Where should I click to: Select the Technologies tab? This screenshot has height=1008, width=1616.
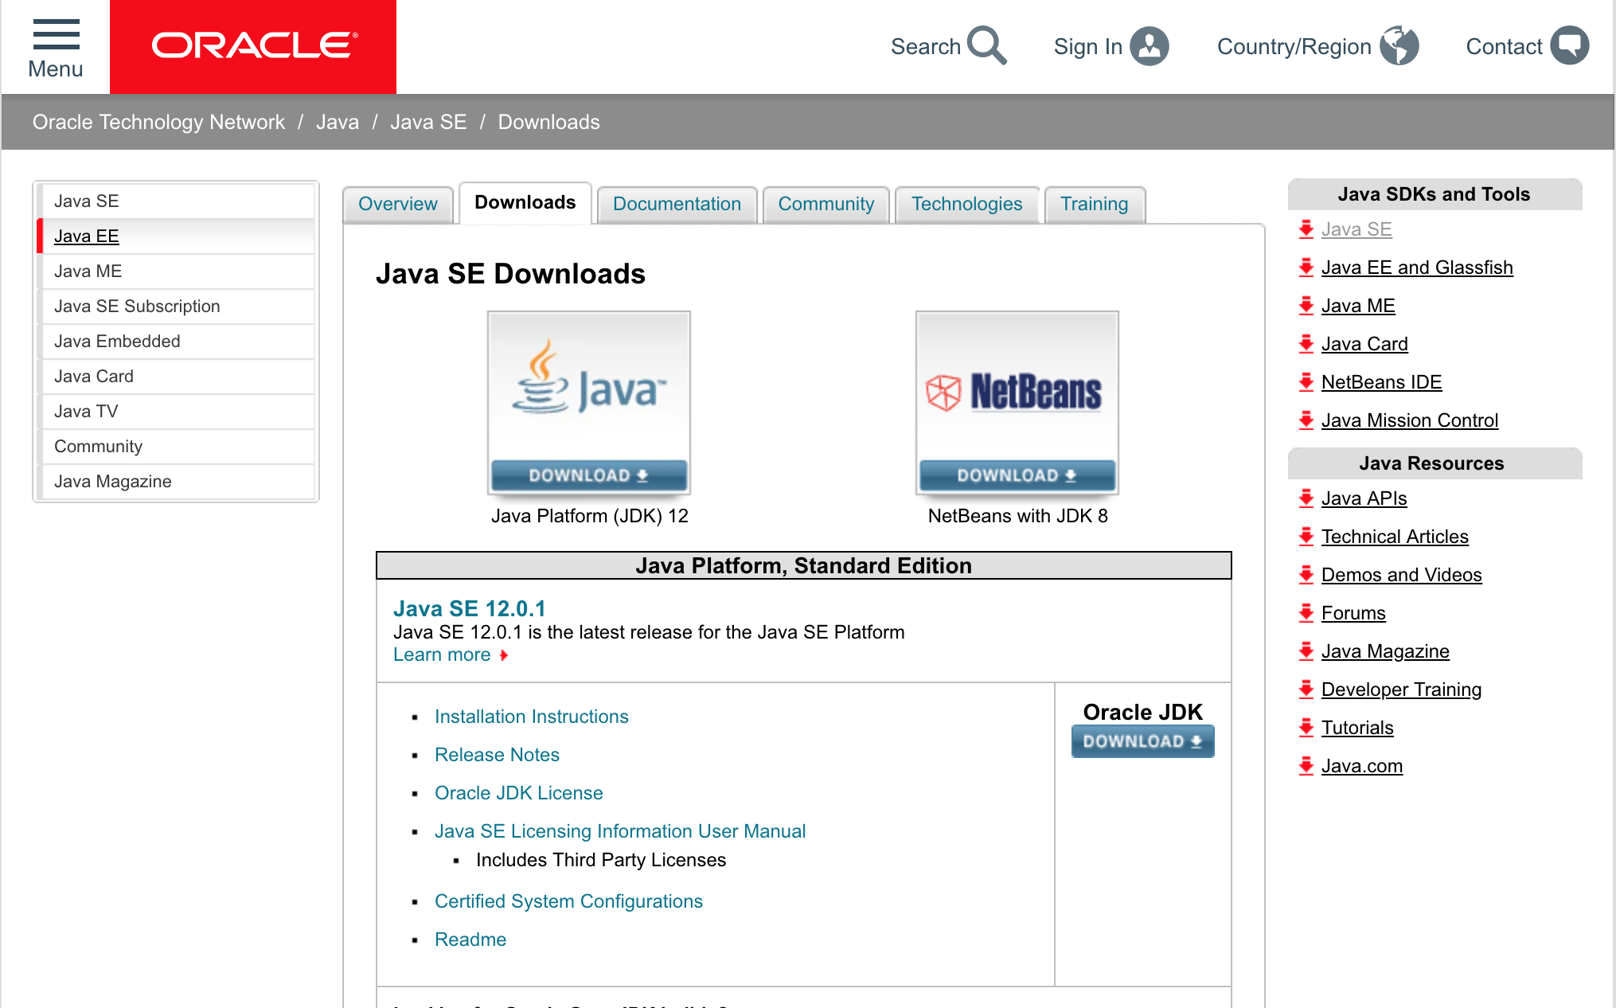click(966, 204)
